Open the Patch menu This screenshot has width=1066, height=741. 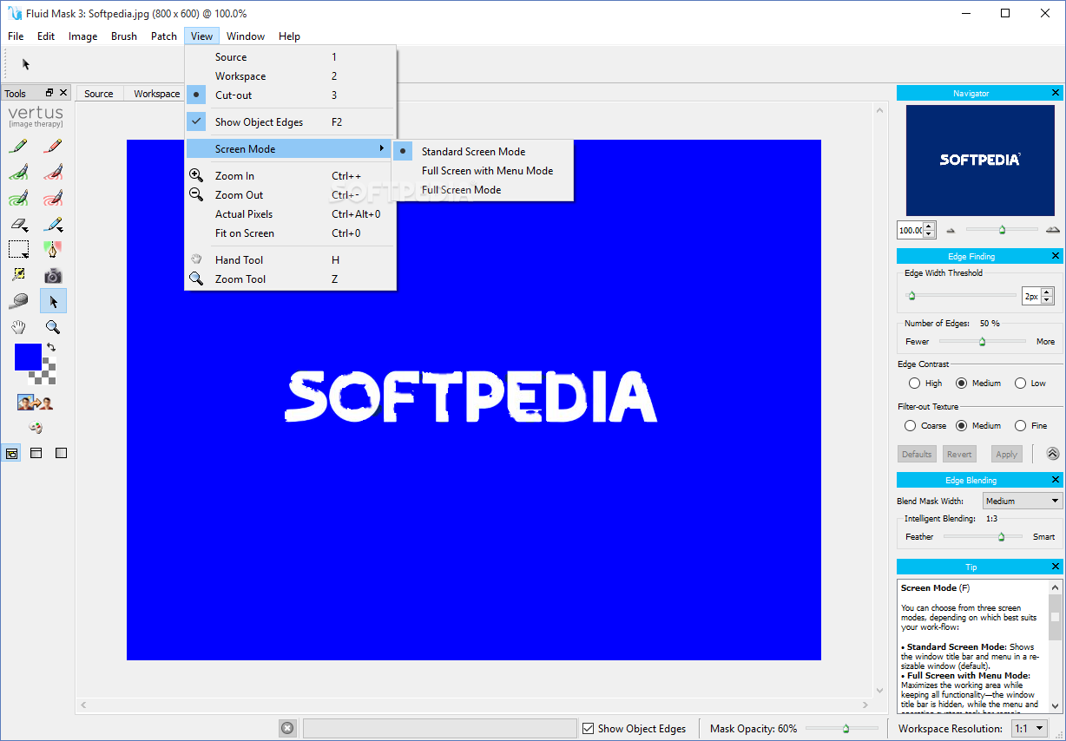[x=164, y=36]
